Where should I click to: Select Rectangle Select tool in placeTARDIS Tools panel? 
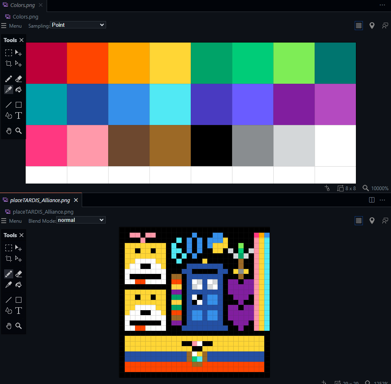click(9, 248)
